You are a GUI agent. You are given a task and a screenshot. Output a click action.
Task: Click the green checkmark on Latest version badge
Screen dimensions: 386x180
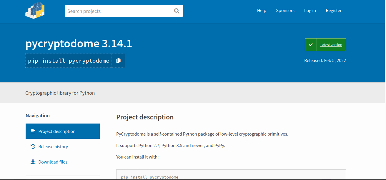311,44
